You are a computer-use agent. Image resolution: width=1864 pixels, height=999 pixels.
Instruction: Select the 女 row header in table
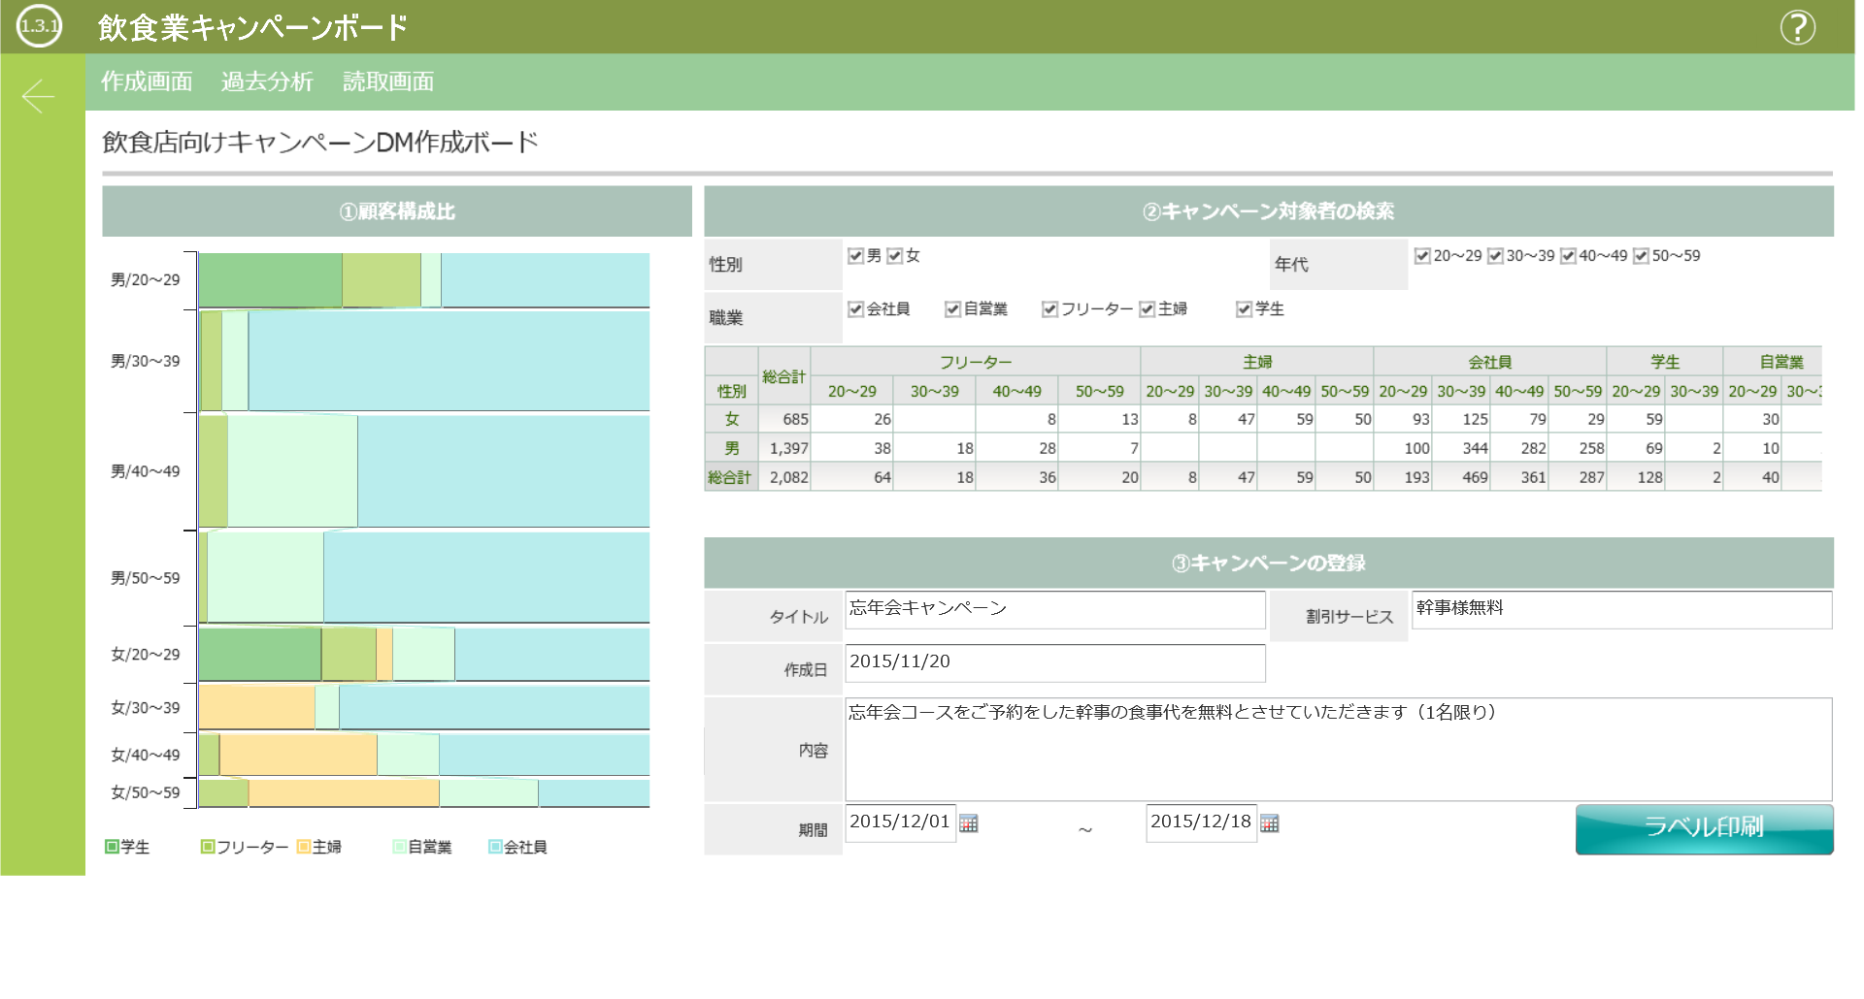tap(732, 419)
